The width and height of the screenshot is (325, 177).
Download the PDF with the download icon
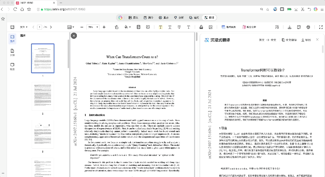tap(289, 27)
